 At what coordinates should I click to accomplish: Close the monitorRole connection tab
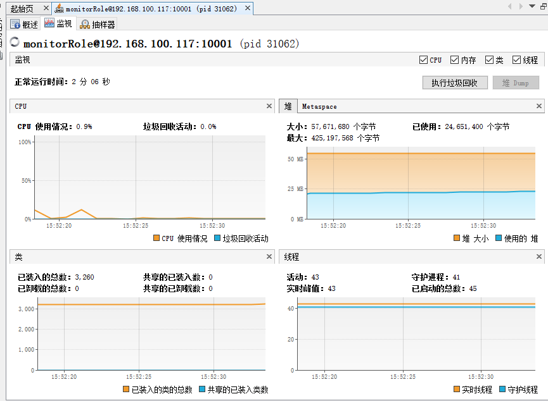247,9
